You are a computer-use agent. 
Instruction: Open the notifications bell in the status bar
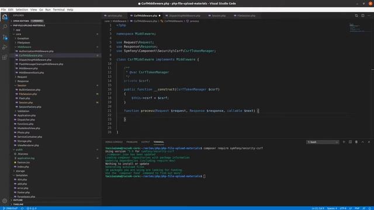click(x=370, y=208)
